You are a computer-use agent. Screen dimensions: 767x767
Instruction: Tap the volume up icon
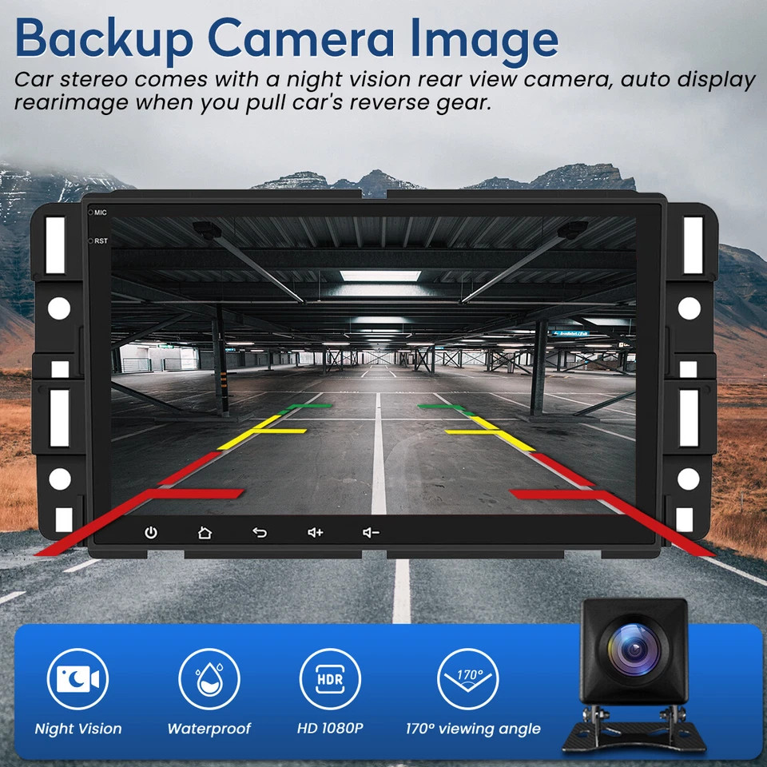316,532
